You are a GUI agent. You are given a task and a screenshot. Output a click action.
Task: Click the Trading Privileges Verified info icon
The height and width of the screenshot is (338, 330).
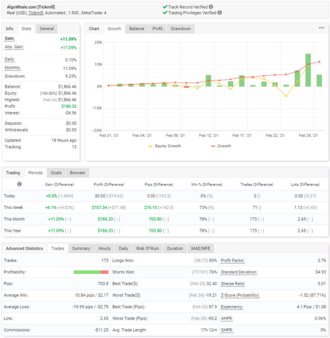(x=220, y=13)
